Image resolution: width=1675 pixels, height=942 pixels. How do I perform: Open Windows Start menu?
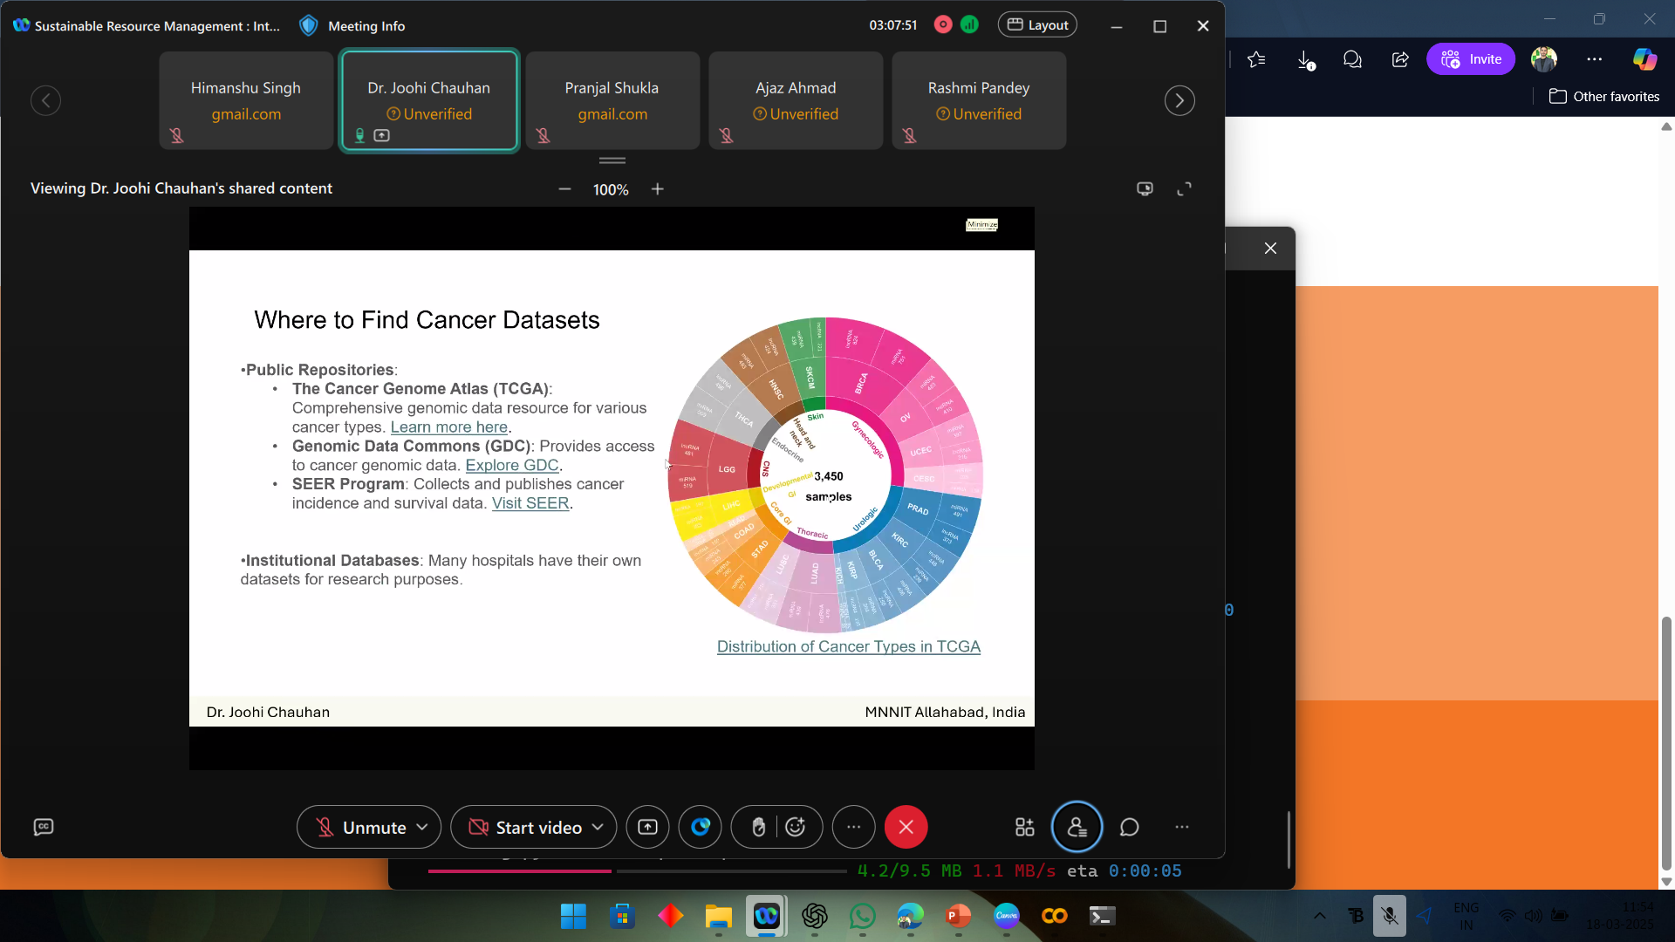click(x=573, y=916)
